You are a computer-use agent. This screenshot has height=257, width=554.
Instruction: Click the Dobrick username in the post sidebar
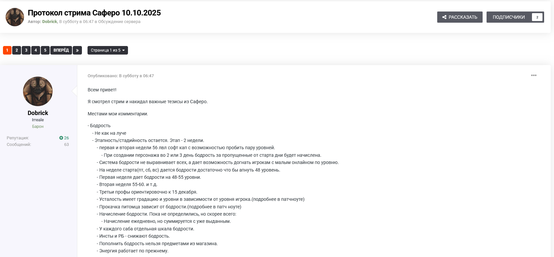[38, 113]
